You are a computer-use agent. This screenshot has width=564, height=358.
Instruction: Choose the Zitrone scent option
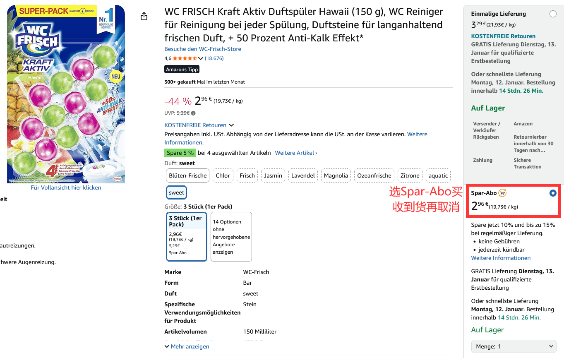point(410,175)
